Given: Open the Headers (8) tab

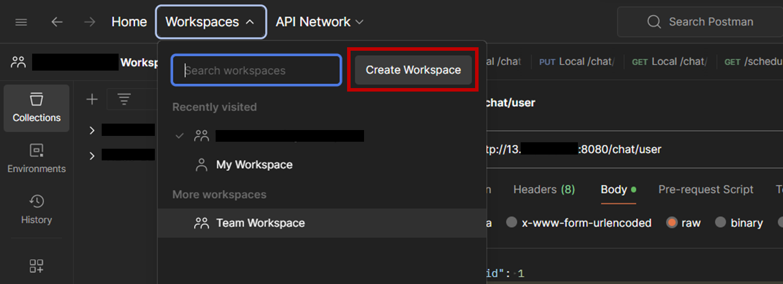Looking at the screenshot, I should 544,190.
